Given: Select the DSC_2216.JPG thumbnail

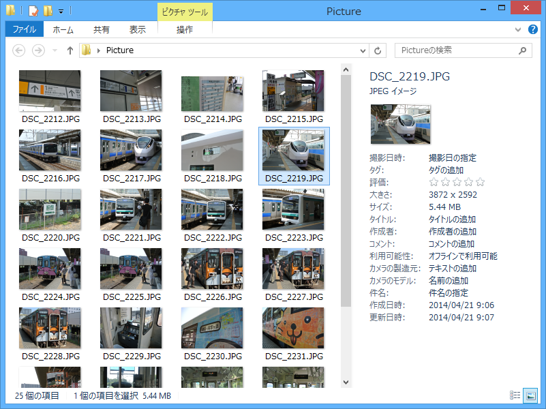Looking at the screenshot, I should coord(49,150).
